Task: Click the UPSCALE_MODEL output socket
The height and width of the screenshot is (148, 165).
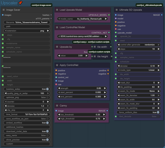Action: tap(109, 15)
